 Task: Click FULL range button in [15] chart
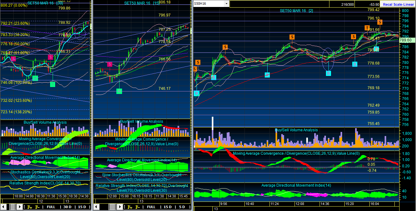point(151,207)
